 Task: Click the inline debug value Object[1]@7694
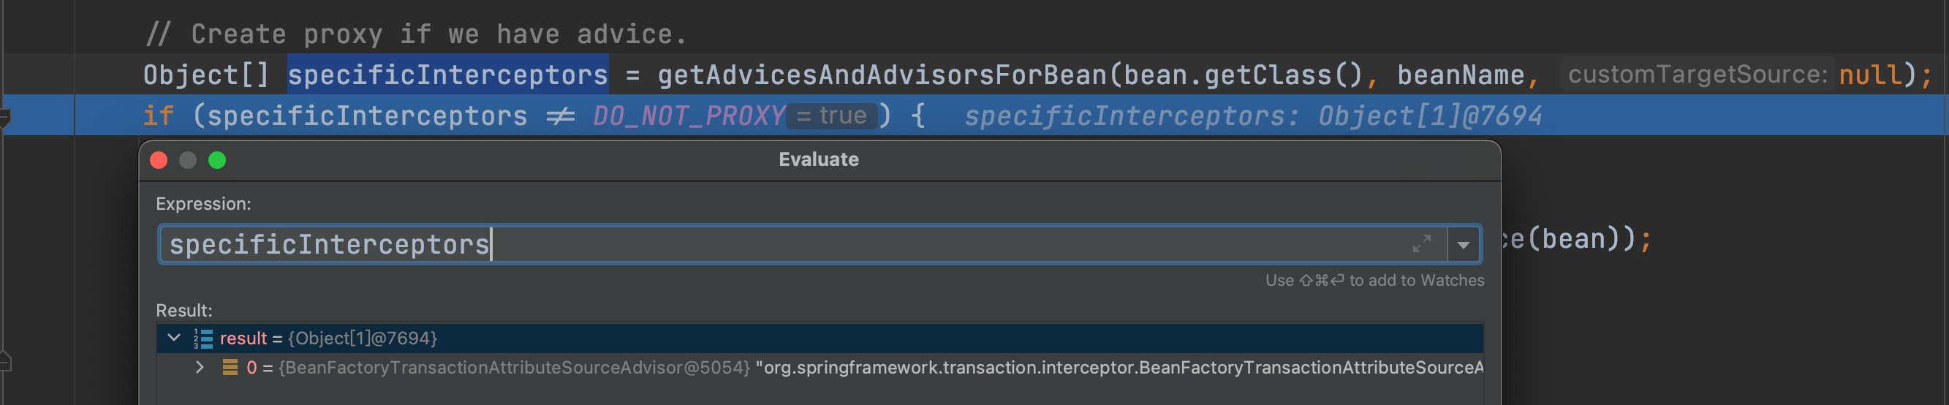tap(1429, 116)
